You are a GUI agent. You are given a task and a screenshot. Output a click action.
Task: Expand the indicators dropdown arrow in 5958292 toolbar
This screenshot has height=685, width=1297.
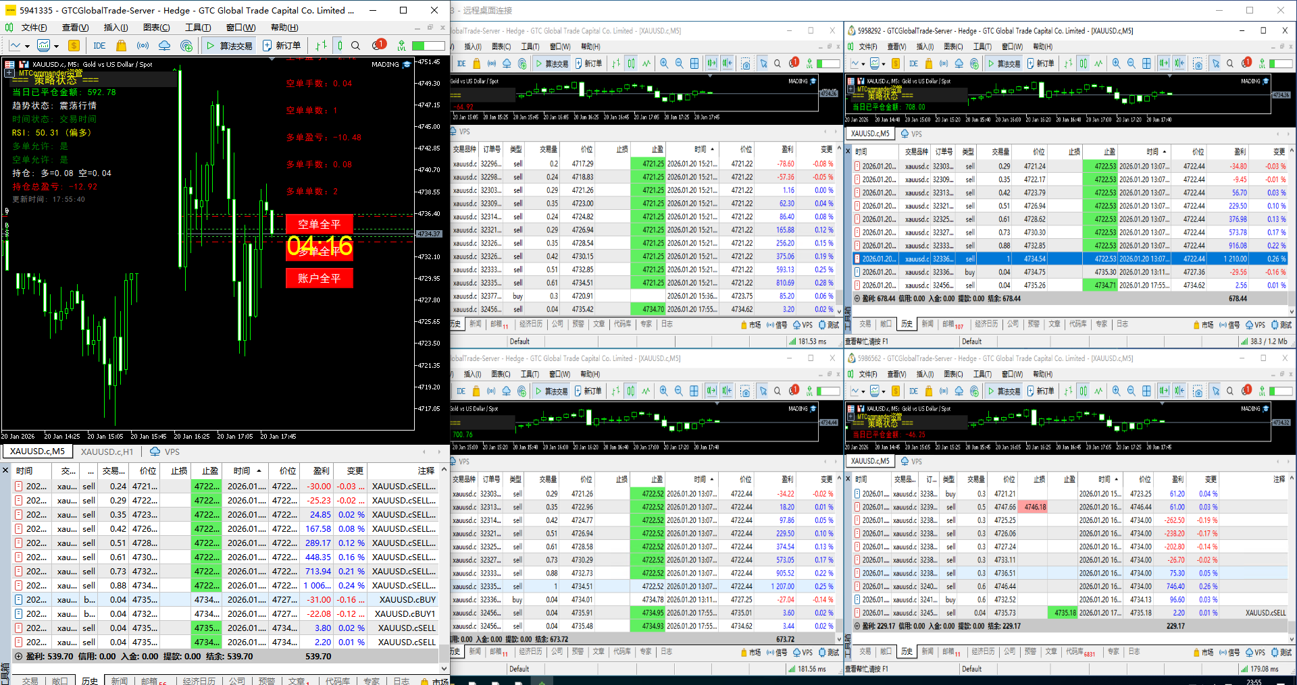(x=883, y=64)
